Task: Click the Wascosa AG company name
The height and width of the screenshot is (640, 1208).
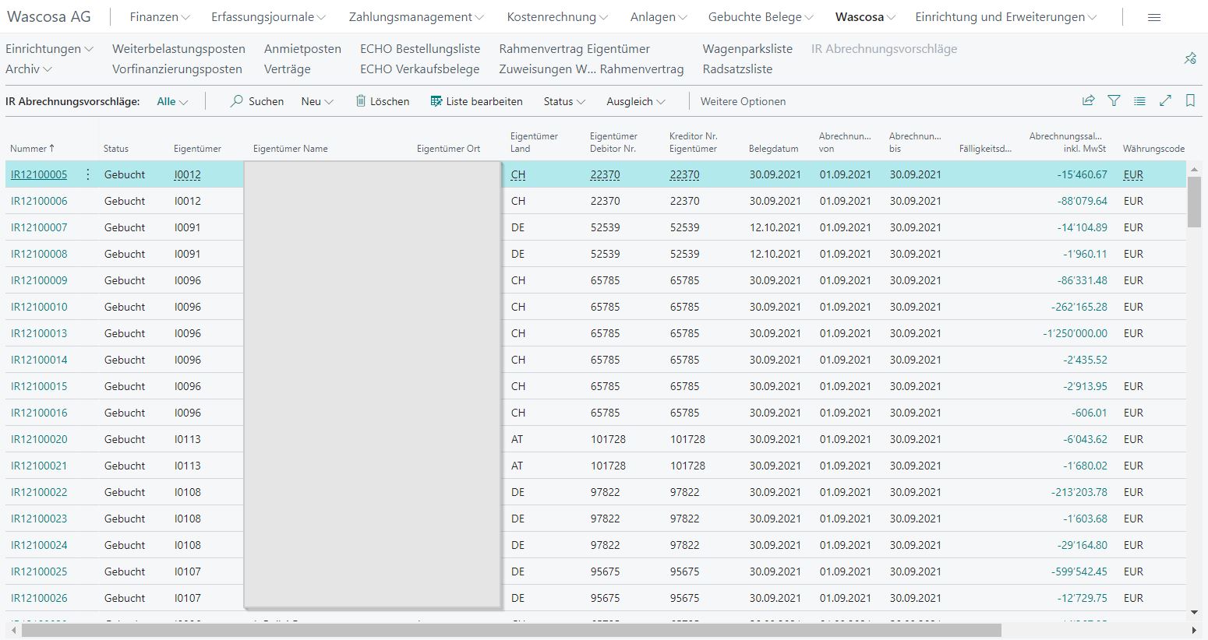Action: coord(48,17)
